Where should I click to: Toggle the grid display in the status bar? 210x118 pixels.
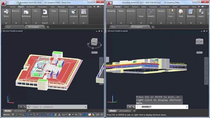click(13, 115)
